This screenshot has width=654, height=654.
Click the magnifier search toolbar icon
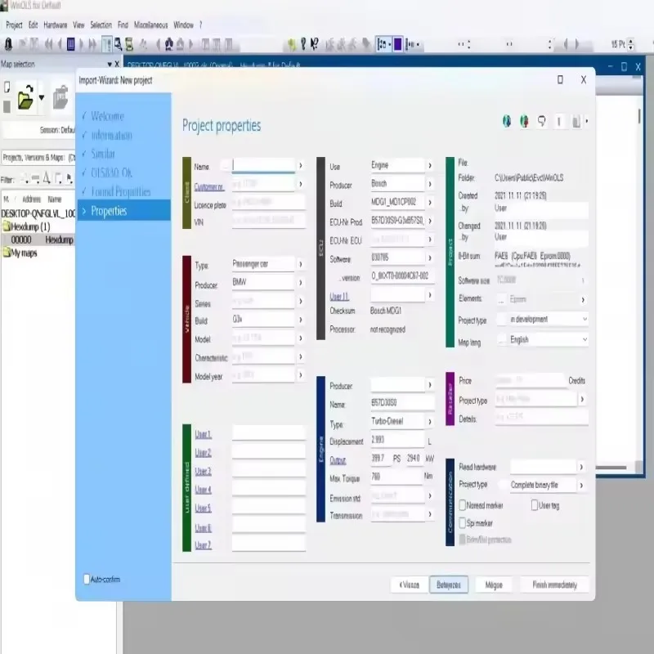click(x=118, y=44)
